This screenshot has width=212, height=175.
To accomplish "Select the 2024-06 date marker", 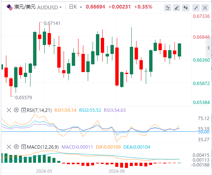I will [117, 171].
